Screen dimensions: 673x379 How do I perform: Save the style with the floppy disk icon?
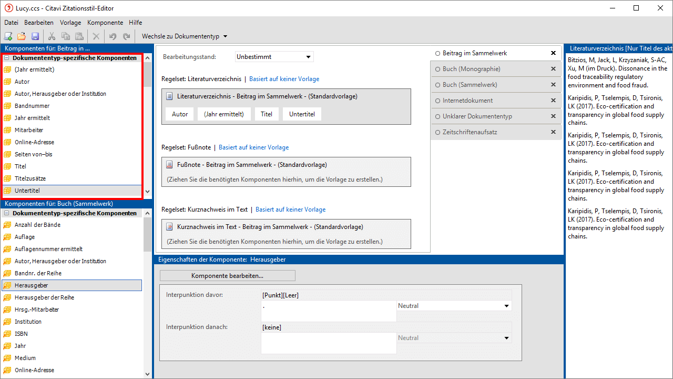coord(35,36)
